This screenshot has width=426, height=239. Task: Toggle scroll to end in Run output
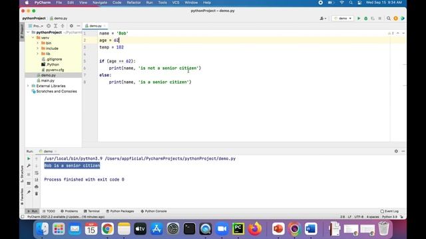tap(37, 180)
